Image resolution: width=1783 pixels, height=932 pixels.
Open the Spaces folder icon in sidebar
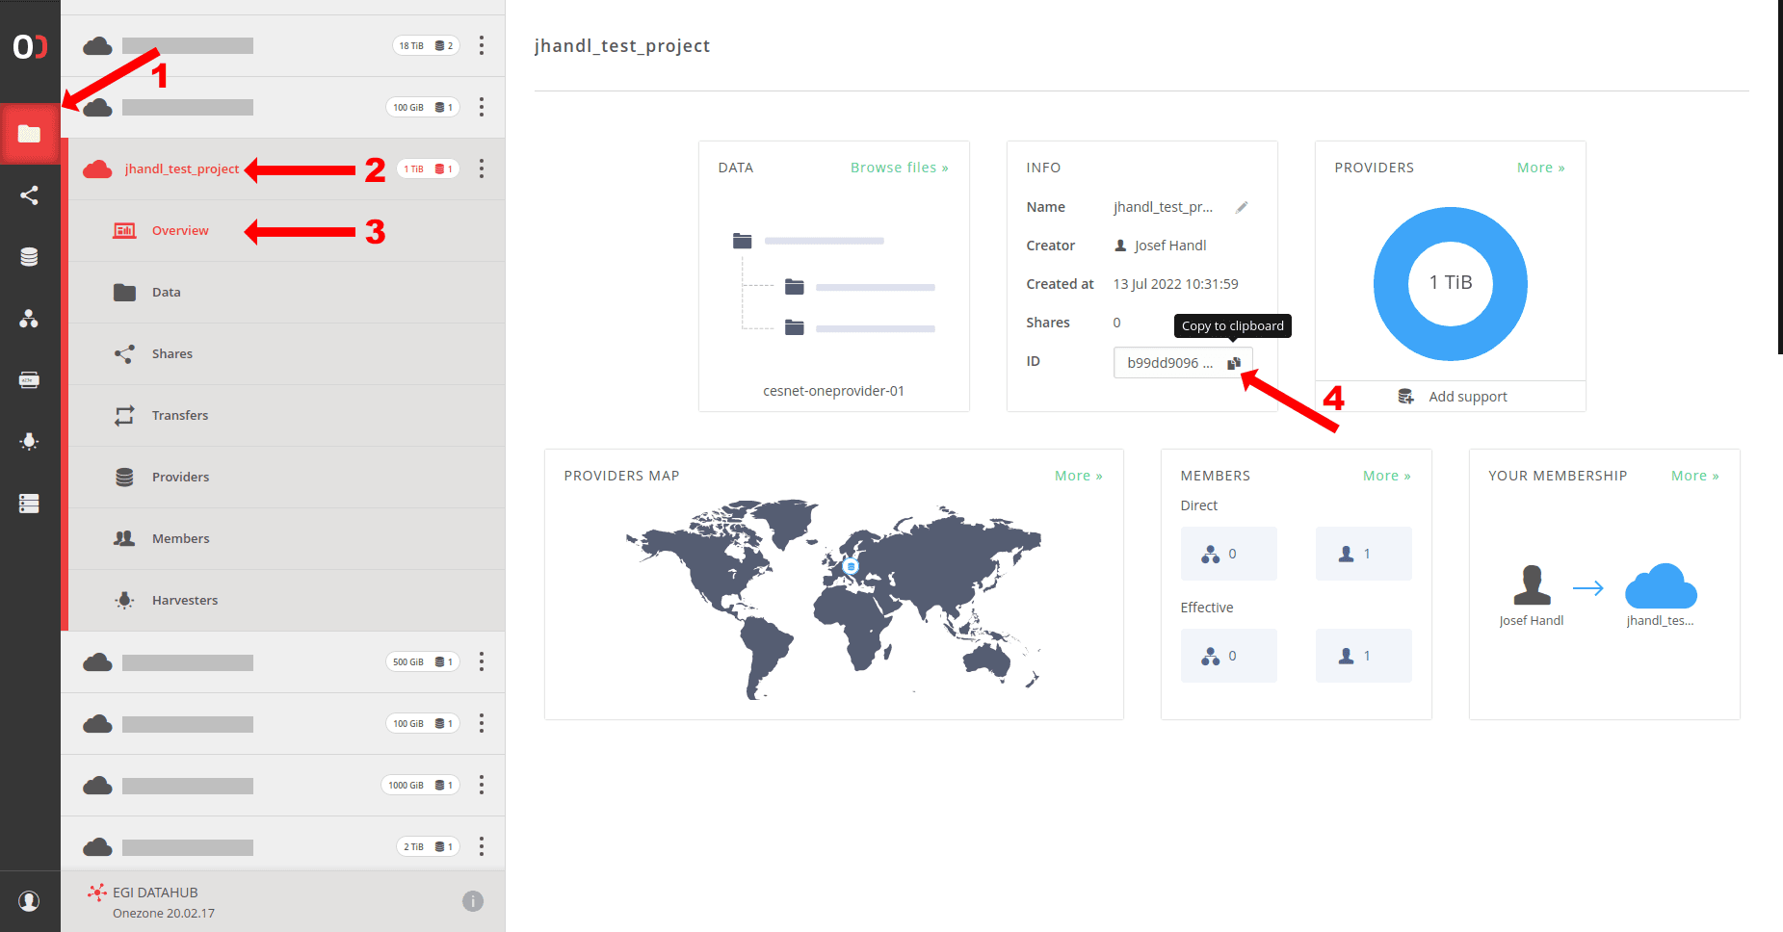click(29, 134)
